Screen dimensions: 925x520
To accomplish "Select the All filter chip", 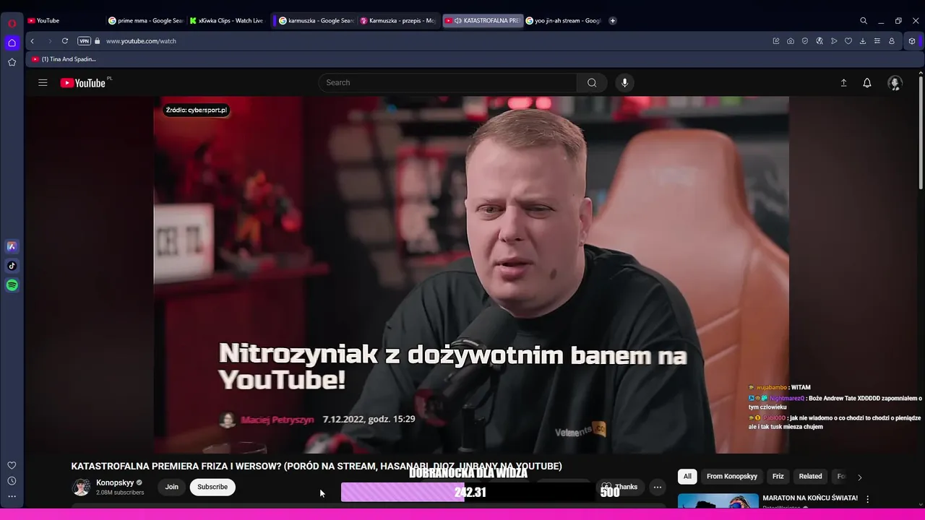I will point(687,477).
